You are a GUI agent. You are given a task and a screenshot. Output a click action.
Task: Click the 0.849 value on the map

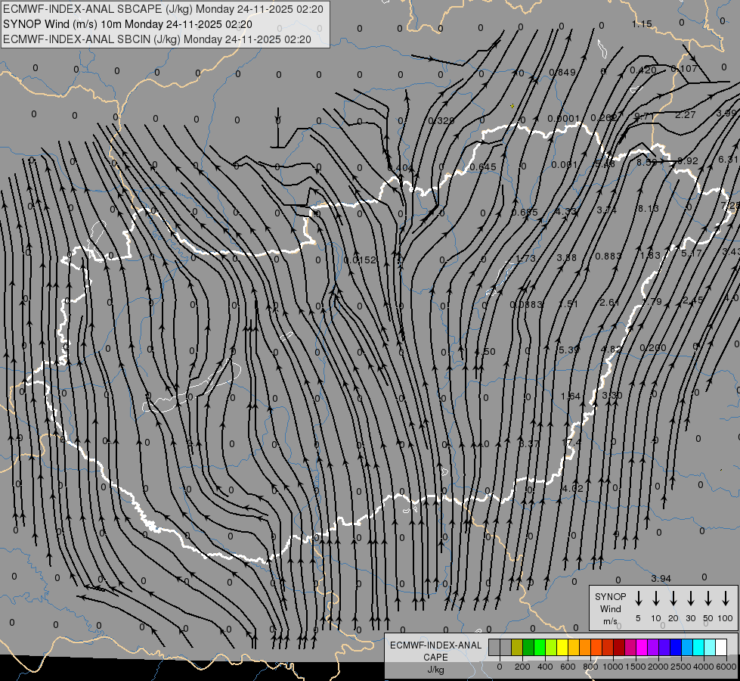[x=562, y=73]
